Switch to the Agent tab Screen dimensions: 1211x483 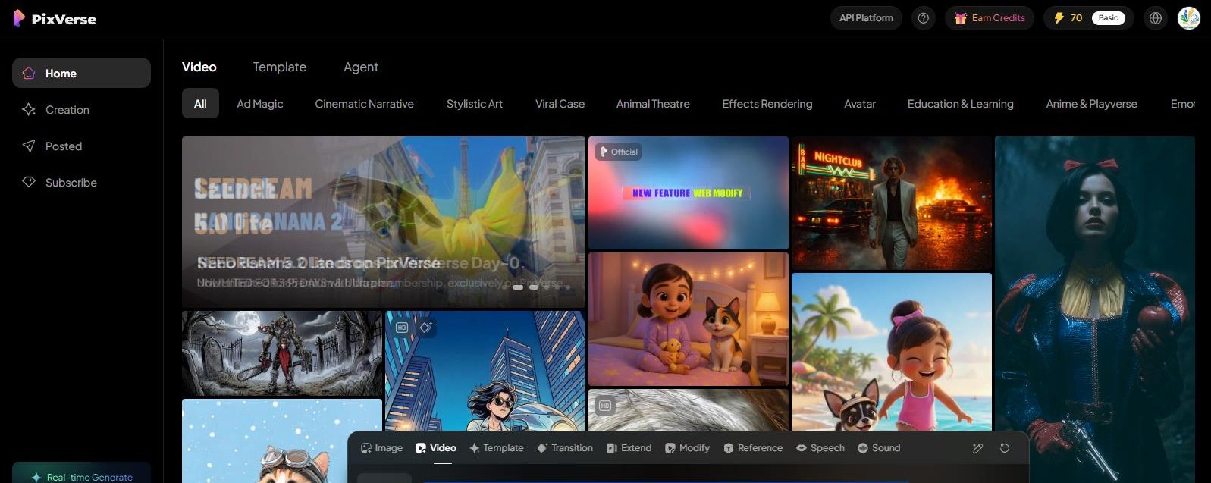(x=360, y=67)
